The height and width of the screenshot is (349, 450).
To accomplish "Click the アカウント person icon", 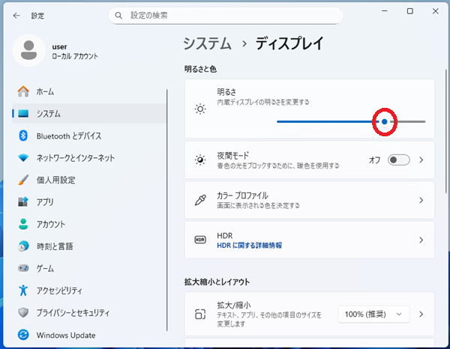I will coord(23,224).
